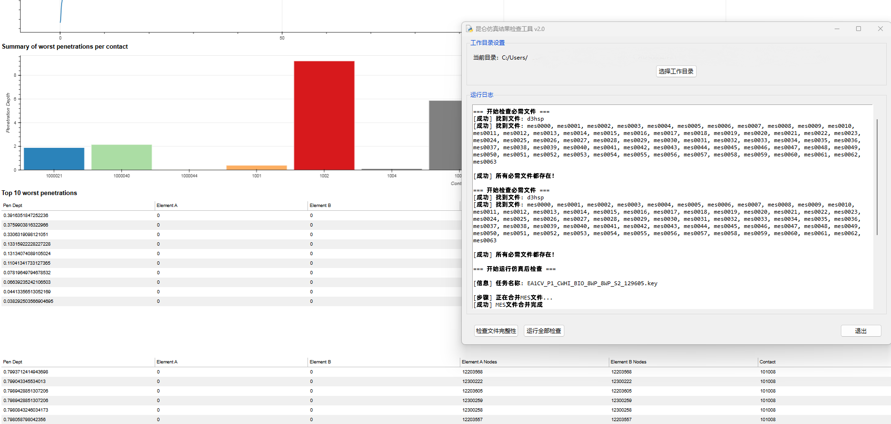
Task: Click the 运行日志 log vertical scrollbar
Action: point(877,176)
